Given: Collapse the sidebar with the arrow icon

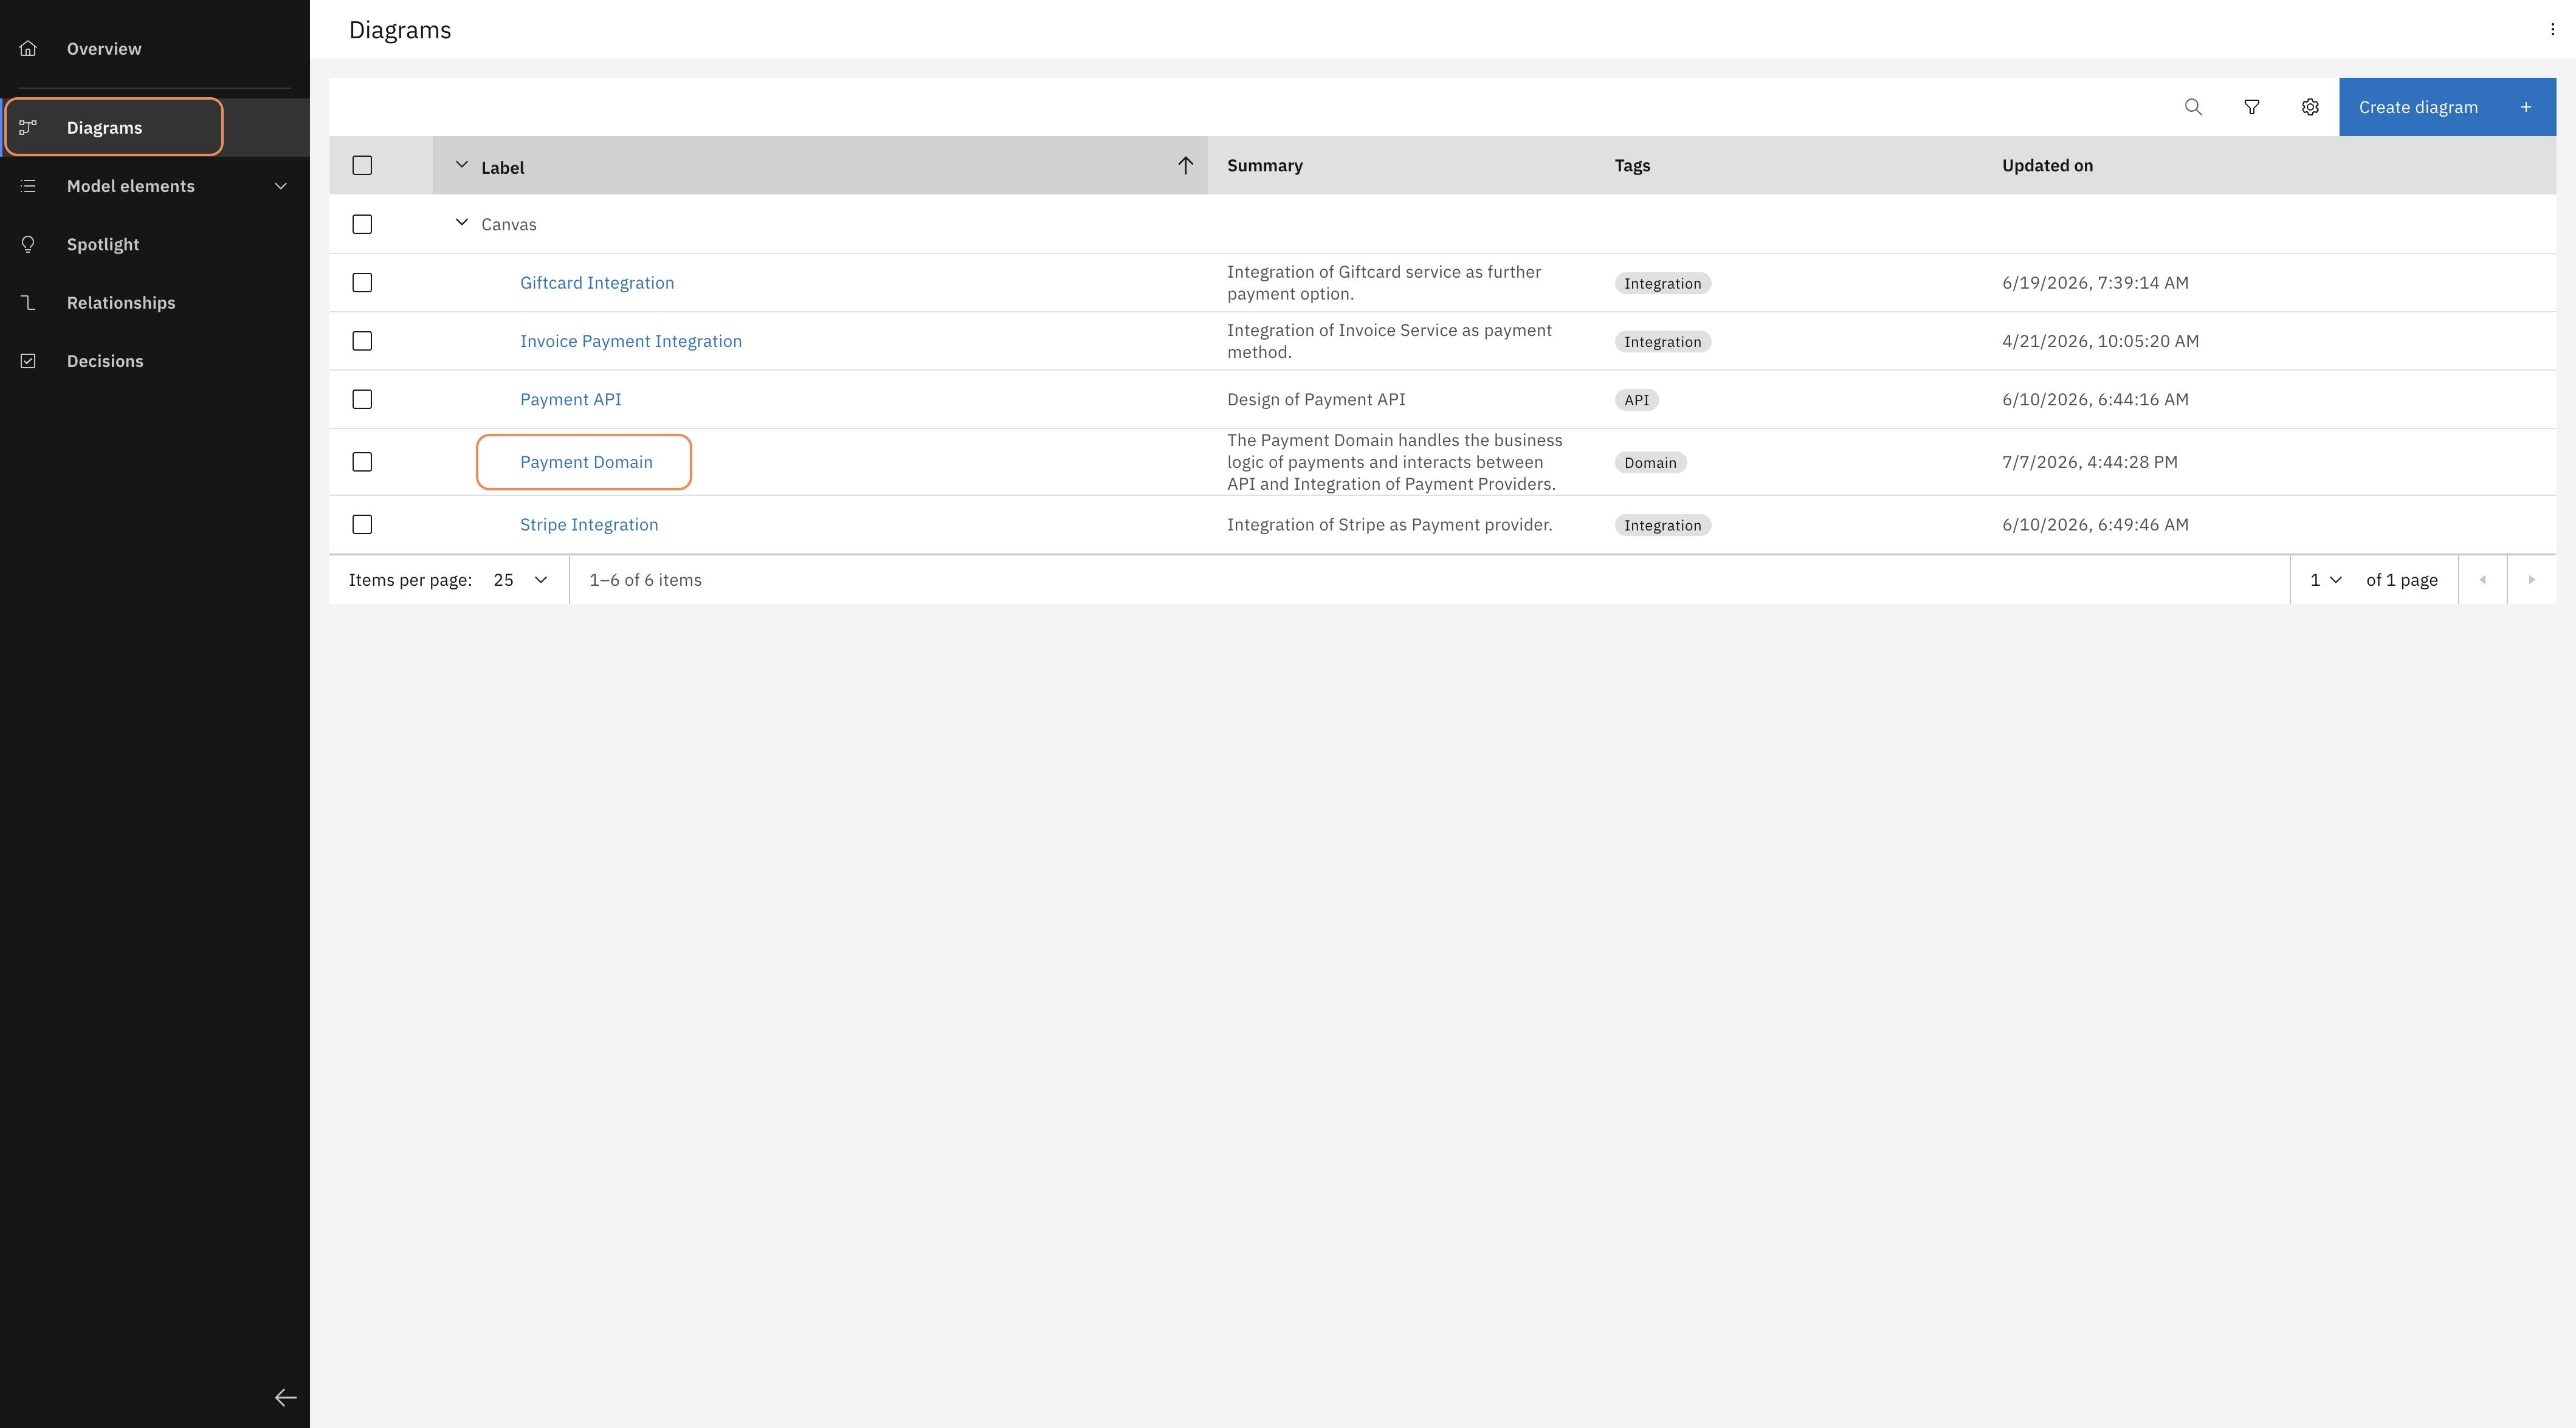Looking at the screenshot, I should point(285,1397).
